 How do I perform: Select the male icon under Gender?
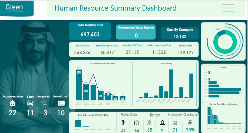149,122
